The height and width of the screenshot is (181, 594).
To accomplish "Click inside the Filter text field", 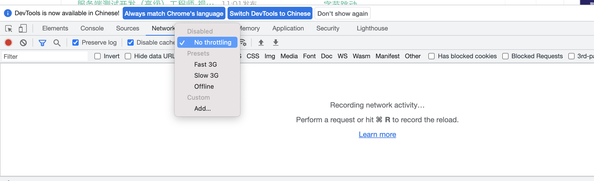I will 45,56.
